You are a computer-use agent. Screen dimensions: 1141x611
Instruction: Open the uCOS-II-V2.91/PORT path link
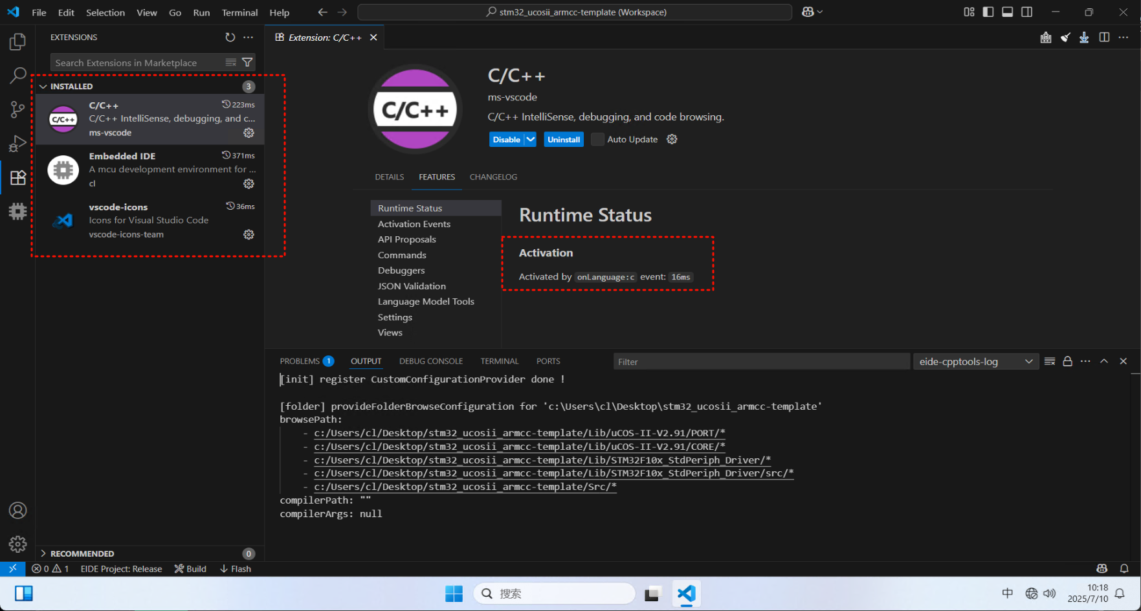point(520,433)
